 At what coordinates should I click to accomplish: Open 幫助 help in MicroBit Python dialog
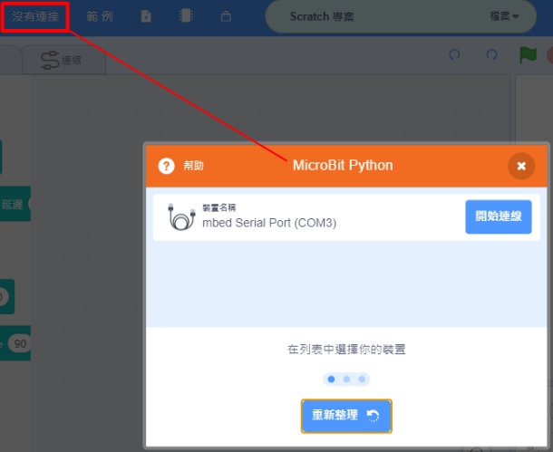point(182,166)
